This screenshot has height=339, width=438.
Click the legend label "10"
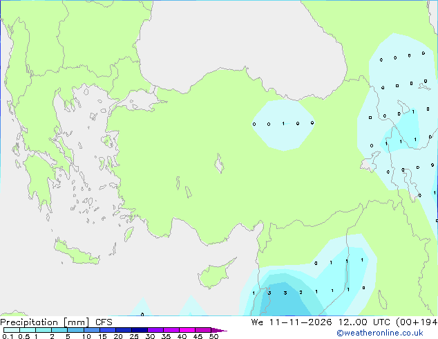tap(86, 336)
